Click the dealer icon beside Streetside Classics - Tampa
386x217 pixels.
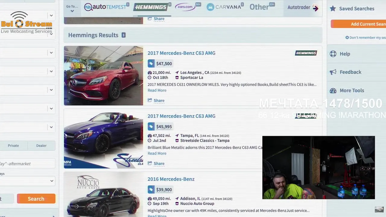pyautogui.click(x=177, y=140)
